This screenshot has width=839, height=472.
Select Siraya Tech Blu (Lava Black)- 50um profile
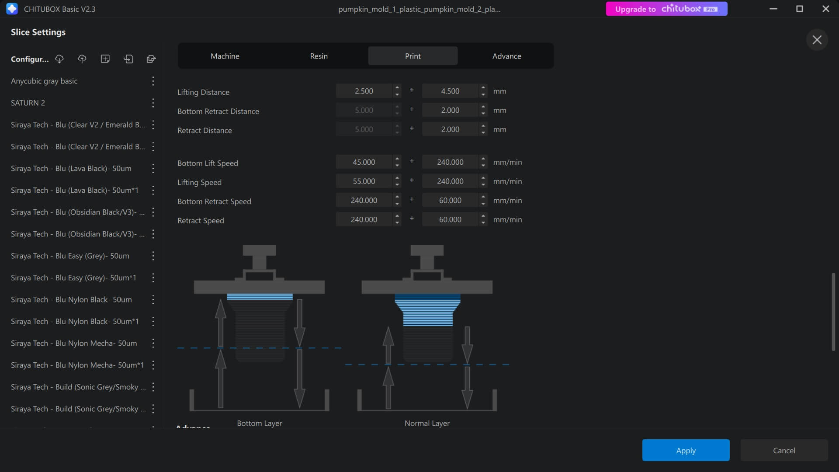(71, 168)
